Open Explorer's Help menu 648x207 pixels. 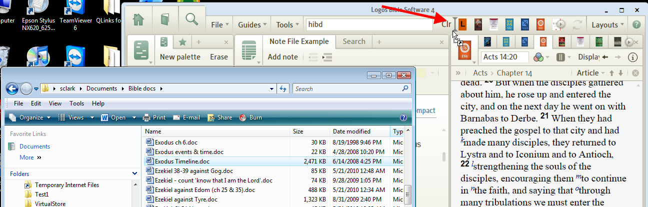coord(98,103)
